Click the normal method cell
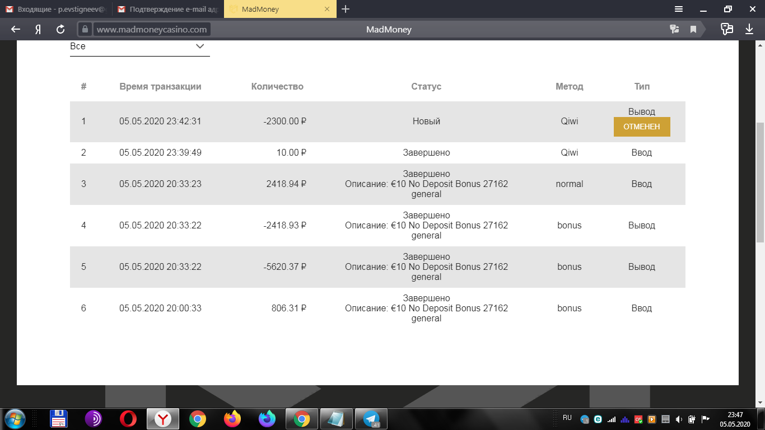The width and height of the screenshot is (765, 430). coord(570,184)
